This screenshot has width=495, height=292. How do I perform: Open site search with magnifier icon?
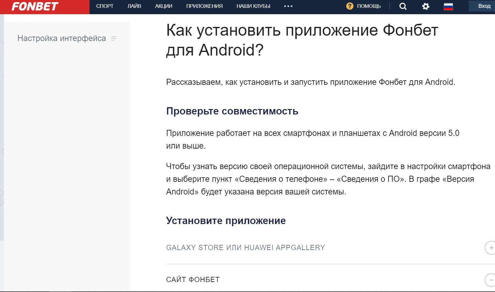[x=403, y=6]
